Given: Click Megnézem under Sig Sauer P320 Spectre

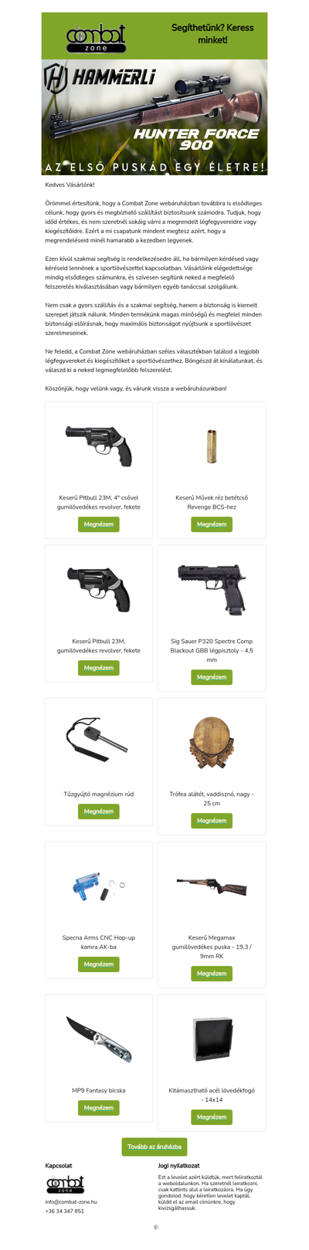Looking at the screenshot, I should point(212,677).
